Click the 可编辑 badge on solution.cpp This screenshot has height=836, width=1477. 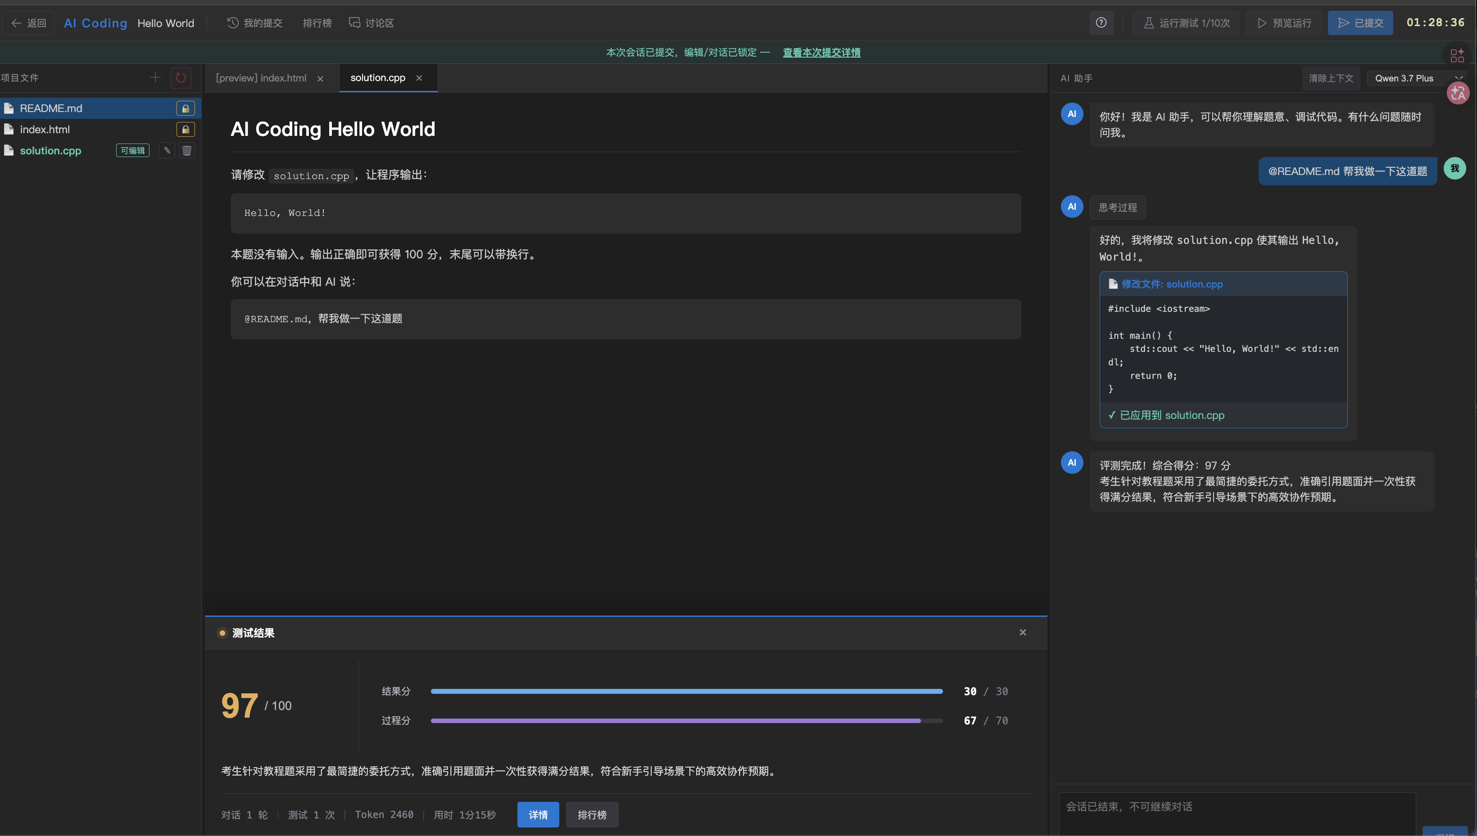point(133,150)
